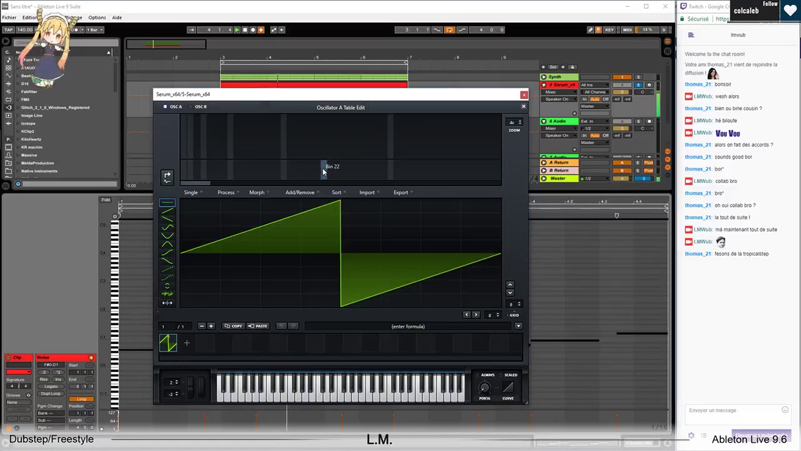Select the OSC A radio option
The width and height of the screenshot is (801, 451).
[x=173, y=106]
